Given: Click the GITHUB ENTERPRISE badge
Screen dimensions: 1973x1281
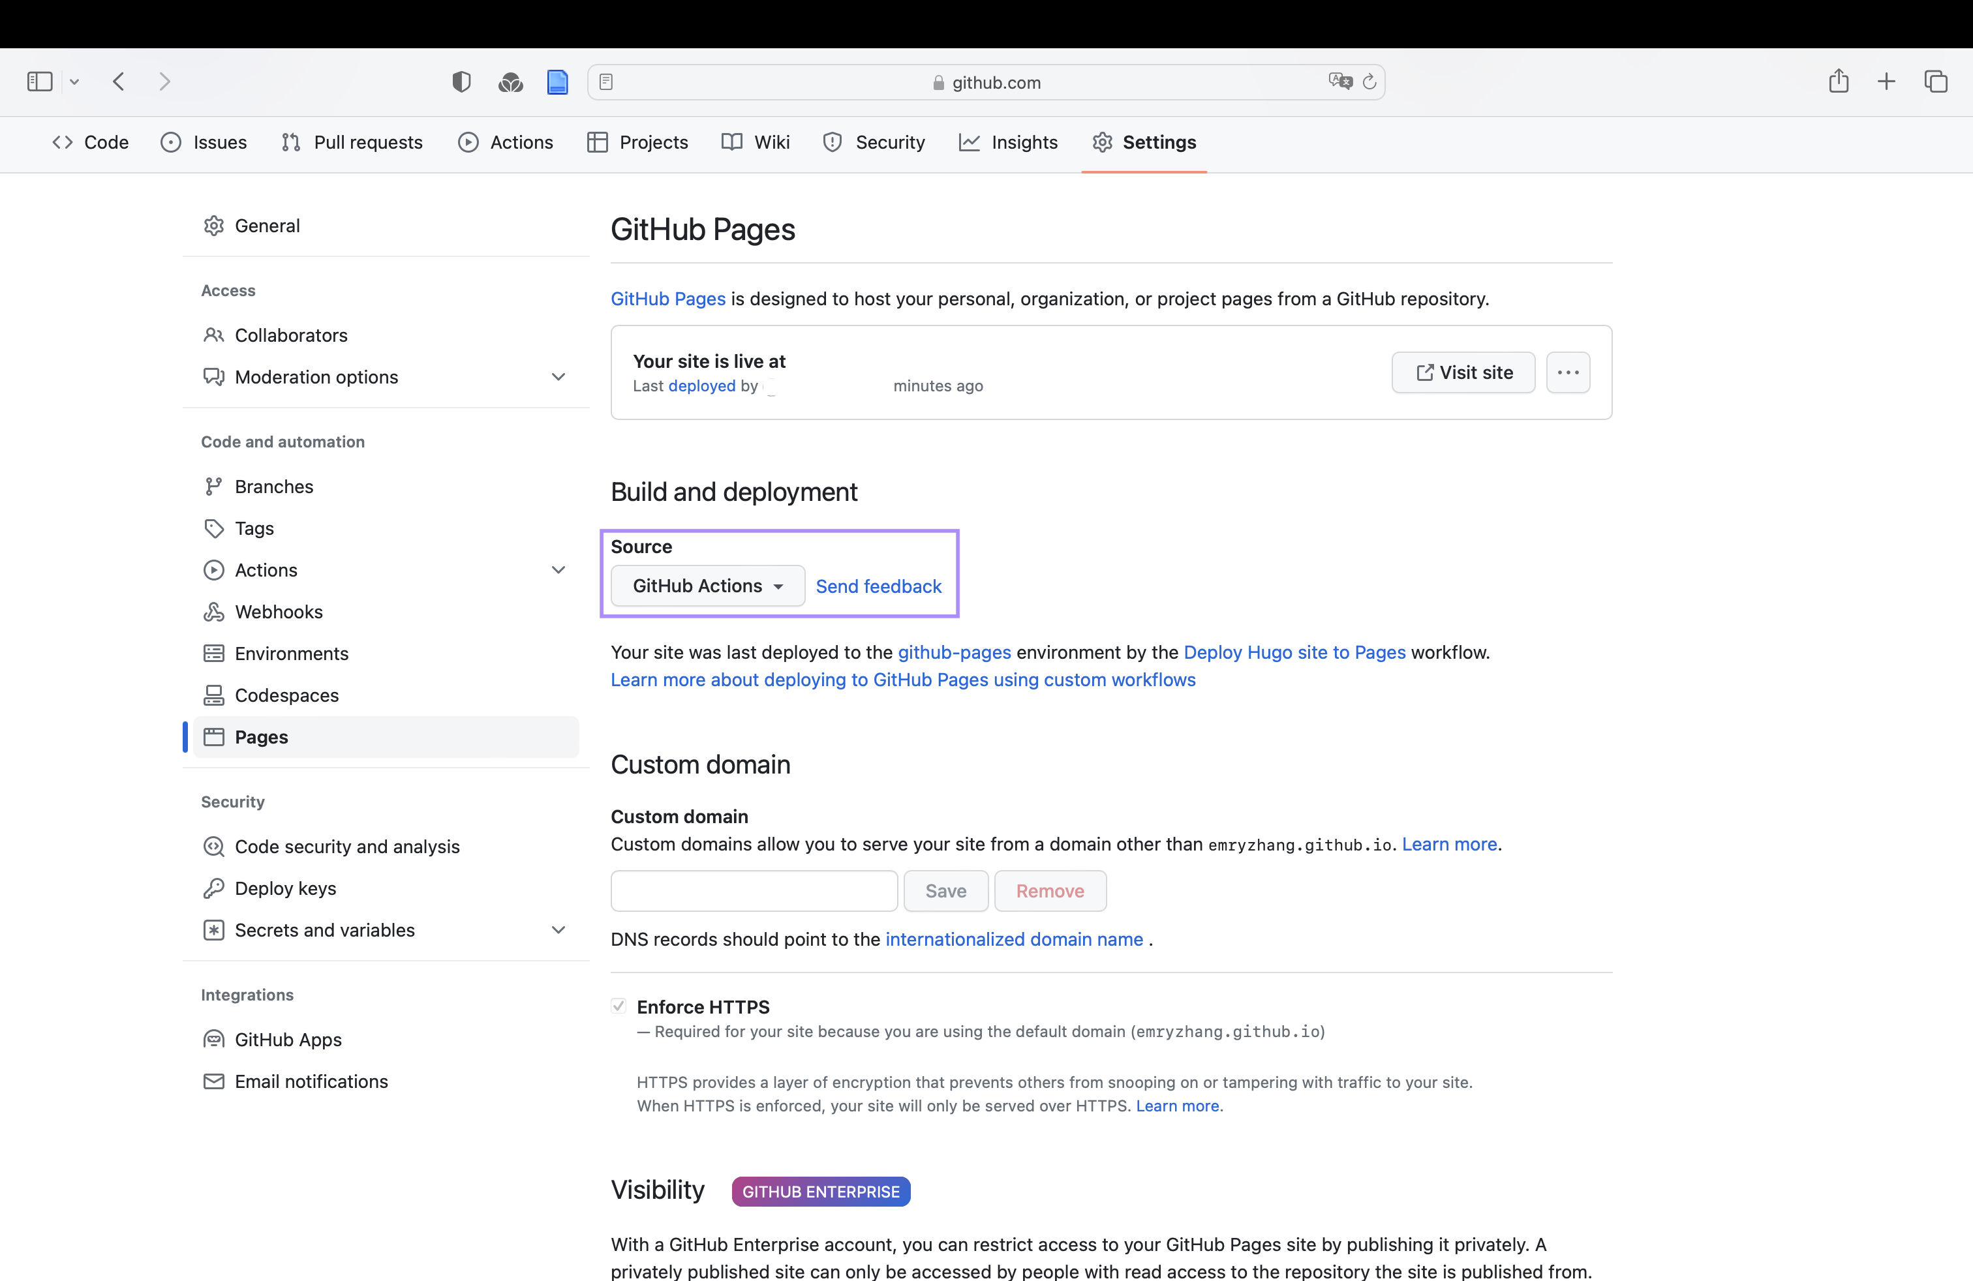Looking at the screenshot, I should tap(821, 1192).
